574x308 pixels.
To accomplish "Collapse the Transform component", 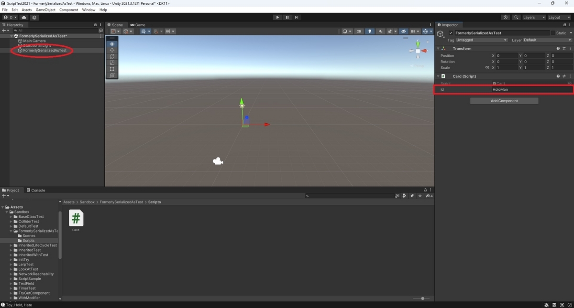I will [x=437, y=48].
